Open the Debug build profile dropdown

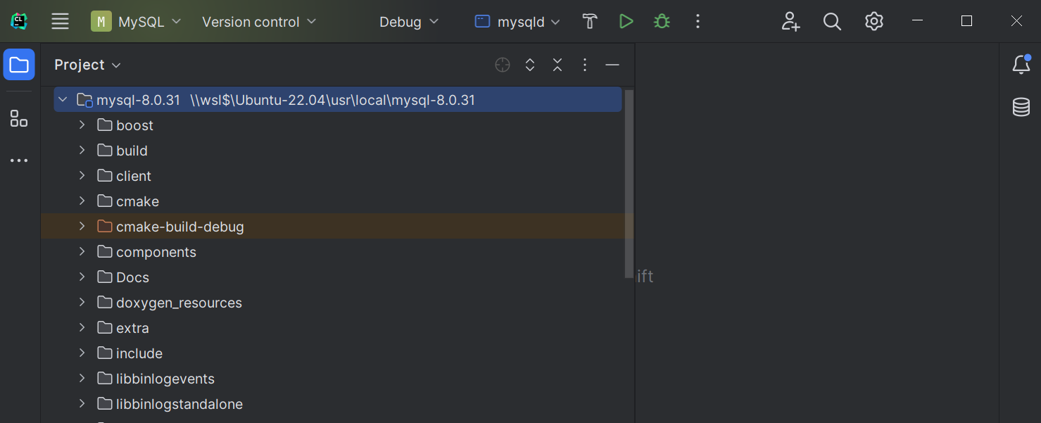409,22
